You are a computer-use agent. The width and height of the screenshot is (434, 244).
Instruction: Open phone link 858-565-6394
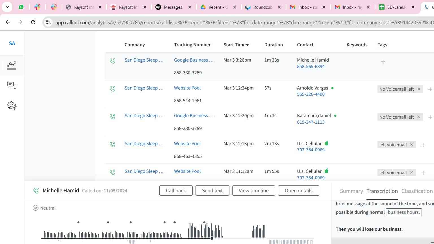(311, 67)
